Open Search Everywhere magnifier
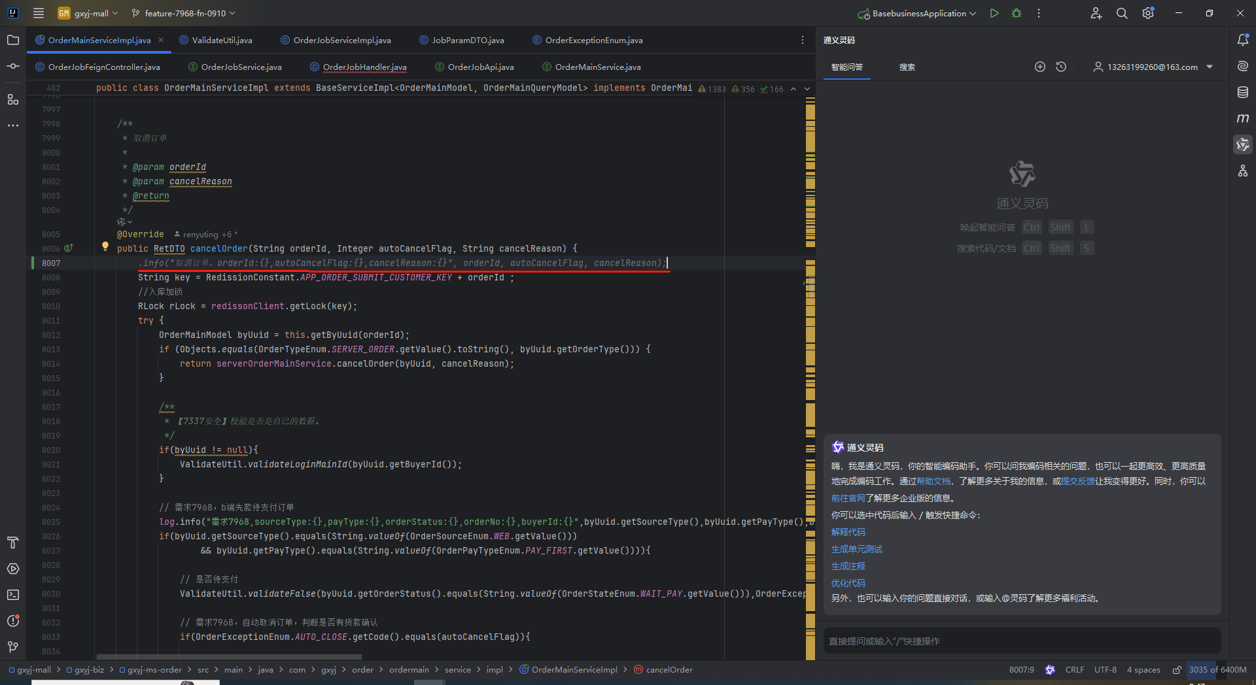Screen dimensions: 1256x685 1122,13
